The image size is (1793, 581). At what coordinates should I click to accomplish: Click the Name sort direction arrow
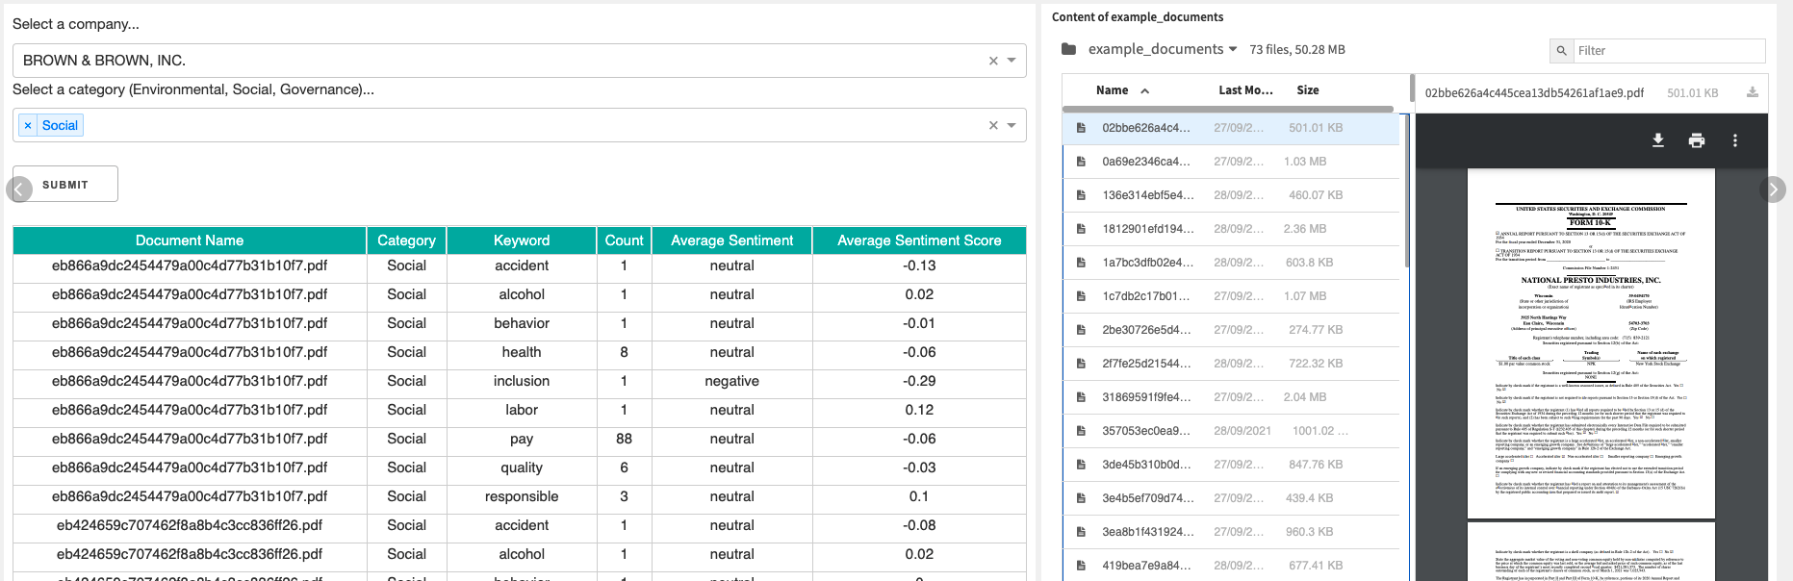1144,90
